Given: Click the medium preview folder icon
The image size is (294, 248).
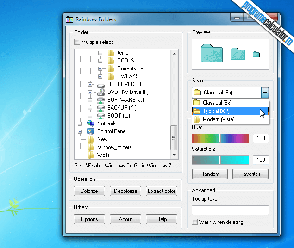Looking at the screenshot, I should tap(238, 54).
